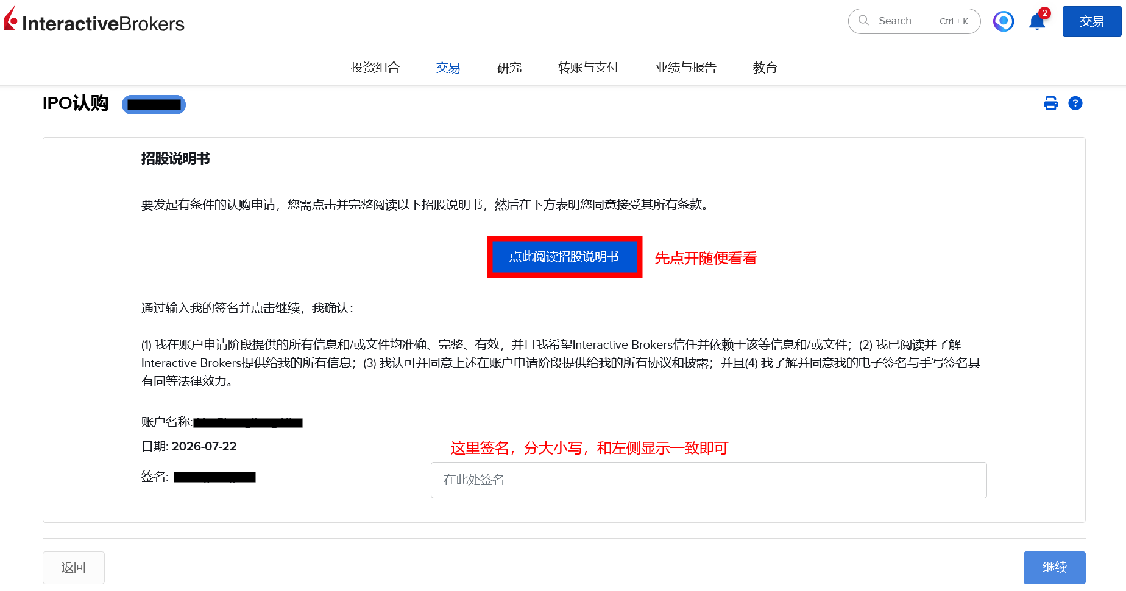Click the 继续 button

click(1055, 568)
